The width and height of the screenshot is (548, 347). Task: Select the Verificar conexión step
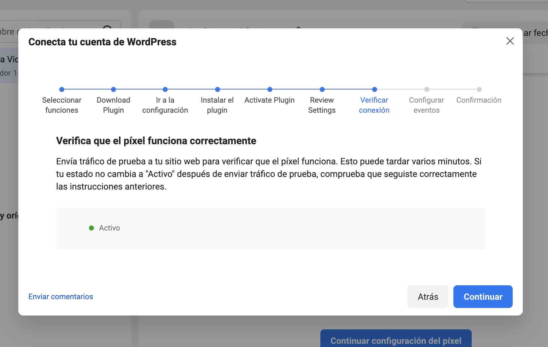point(374,105)
